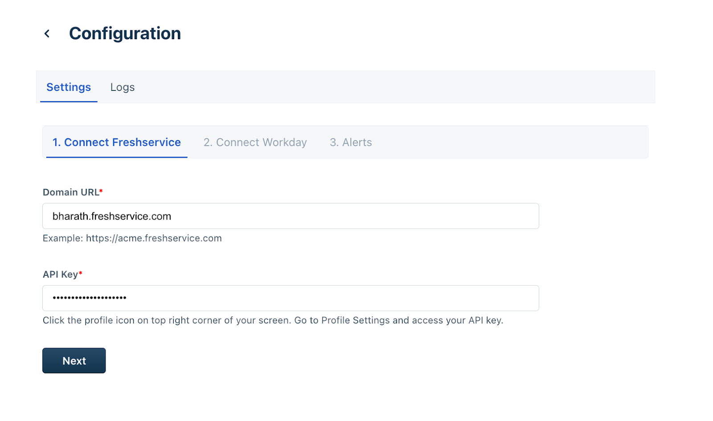Click the Configuration page heading
This screenshot has width=713, height=421.
click(125, 33)
